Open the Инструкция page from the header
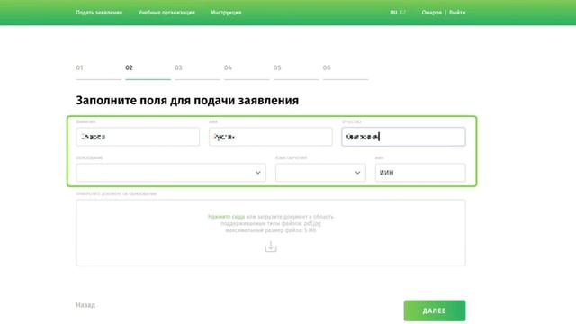 (x=226, y=13)
